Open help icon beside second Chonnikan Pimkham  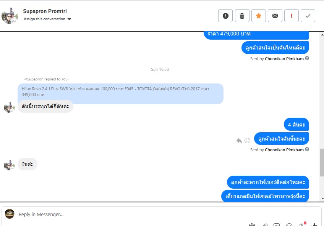(x=307, y=149)
